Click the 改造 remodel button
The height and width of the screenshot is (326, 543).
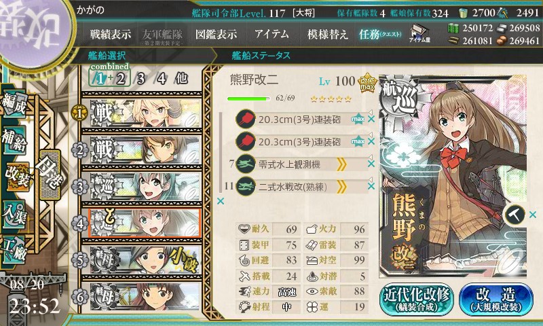(496, 299)
